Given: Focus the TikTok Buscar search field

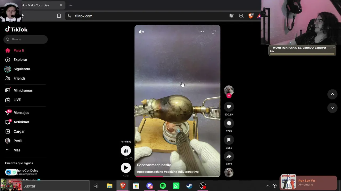Looking at the screenshot, I should point(26,39).
